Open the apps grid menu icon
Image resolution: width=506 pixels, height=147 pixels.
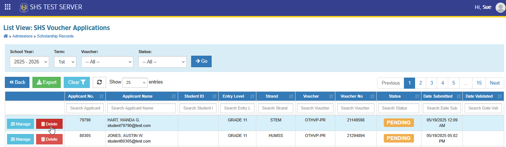tap(7, 7)
